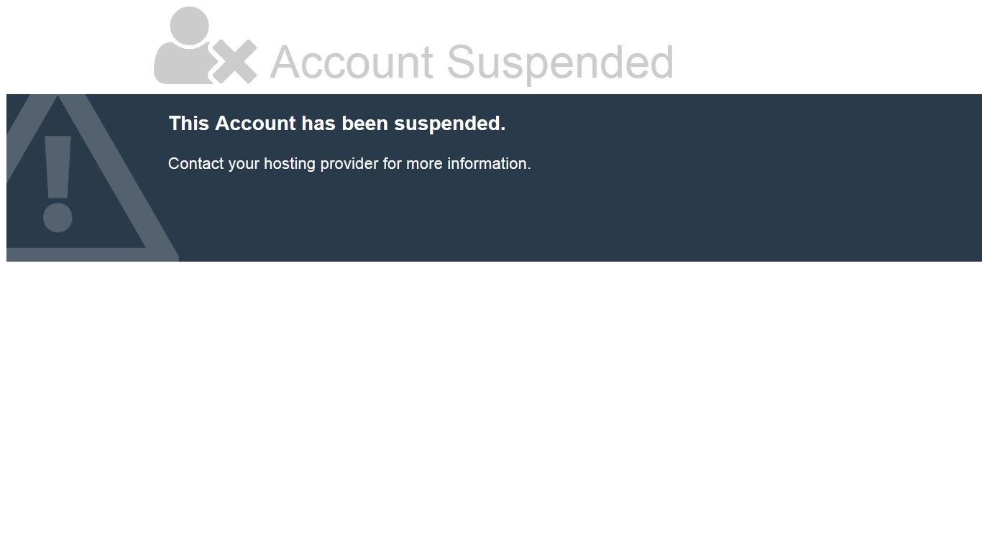
Task: Click the word "your" in banner message
Action: pos(244,164)
